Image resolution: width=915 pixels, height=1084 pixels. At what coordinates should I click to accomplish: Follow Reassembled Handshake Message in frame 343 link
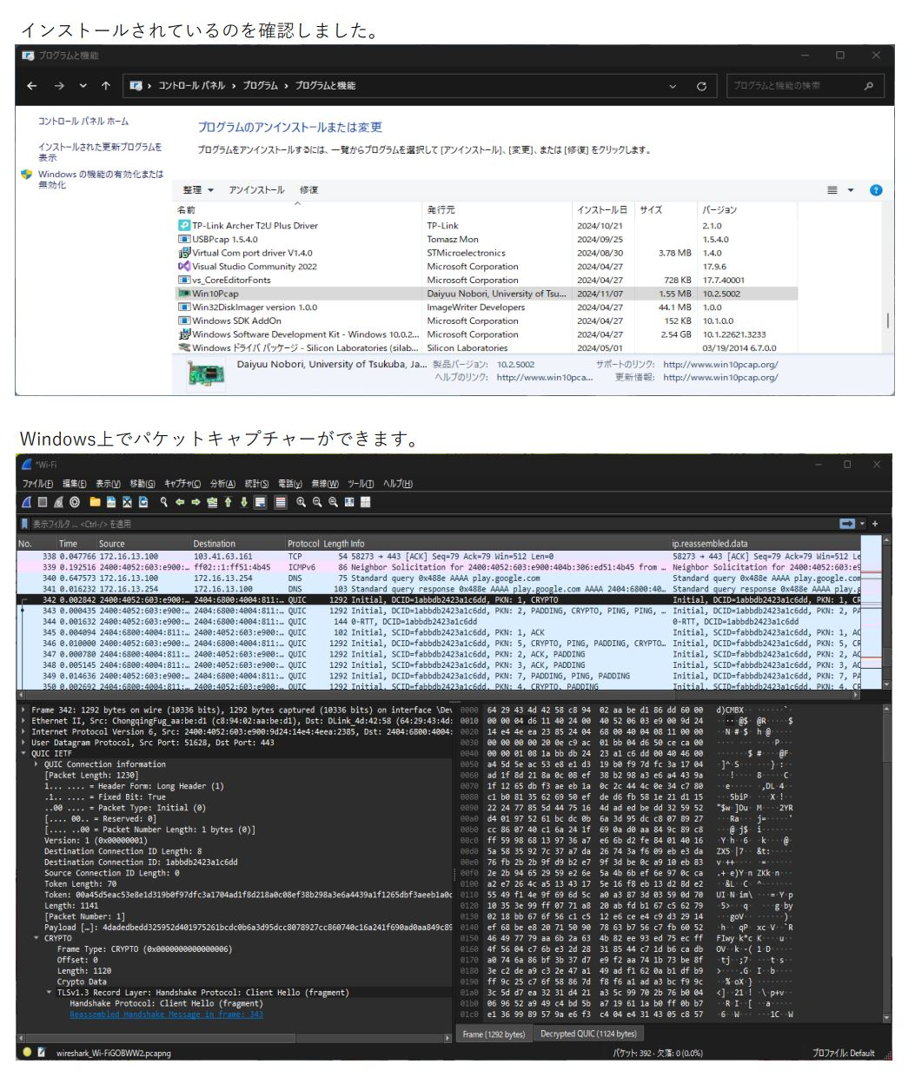[166, 1015]
